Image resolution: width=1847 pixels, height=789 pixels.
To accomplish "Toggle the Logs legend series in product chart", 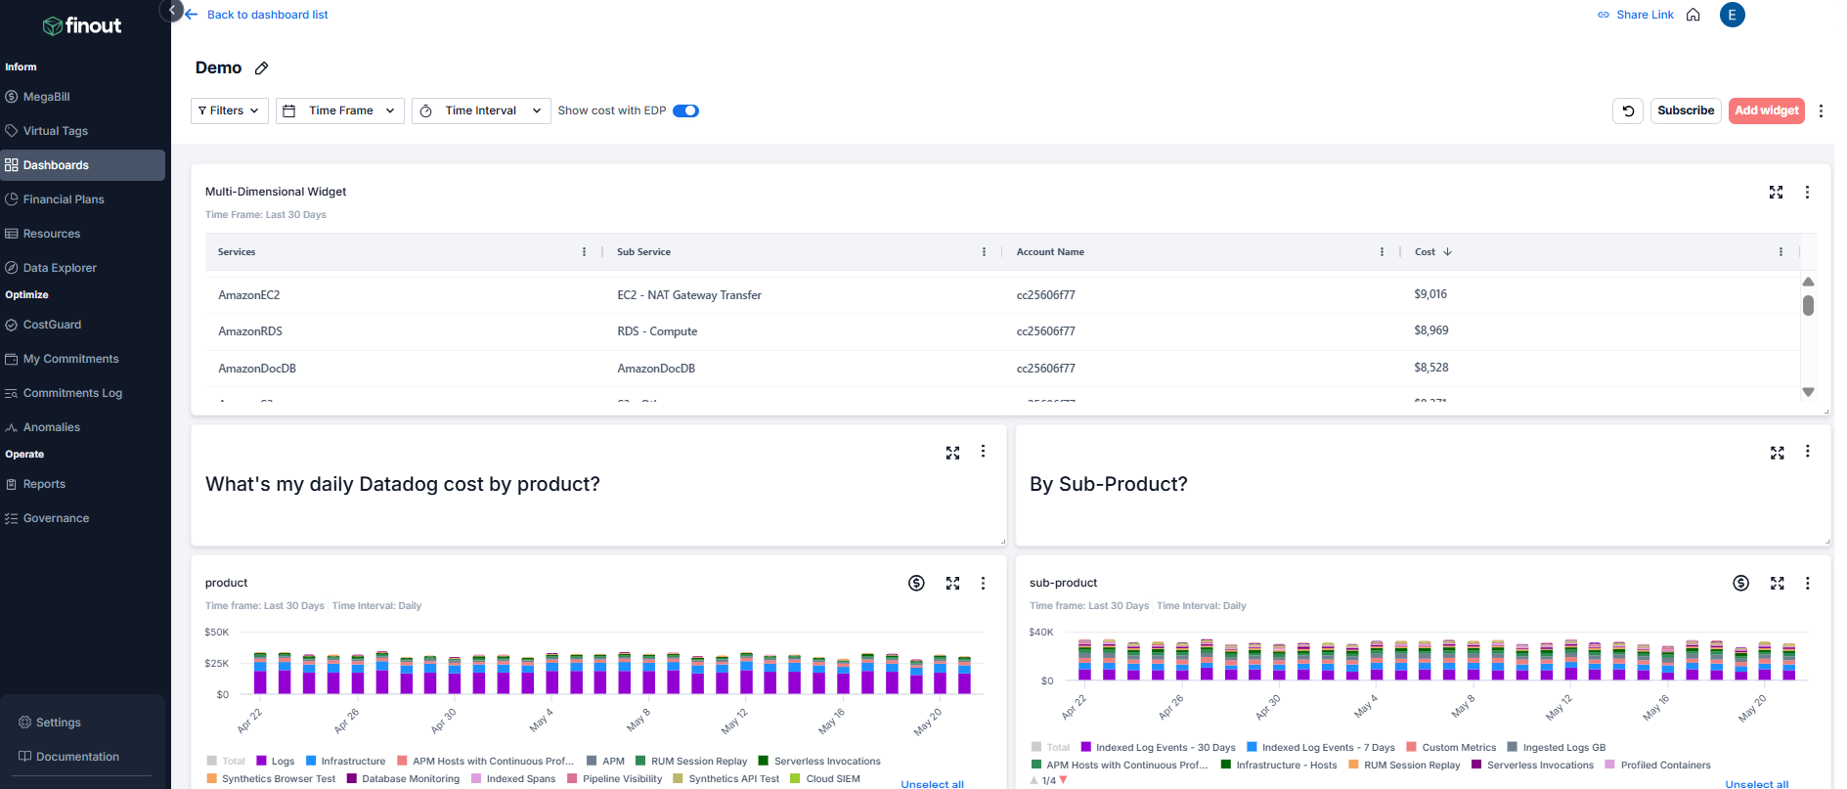I will pyautogui.click(x=283, y=761).
